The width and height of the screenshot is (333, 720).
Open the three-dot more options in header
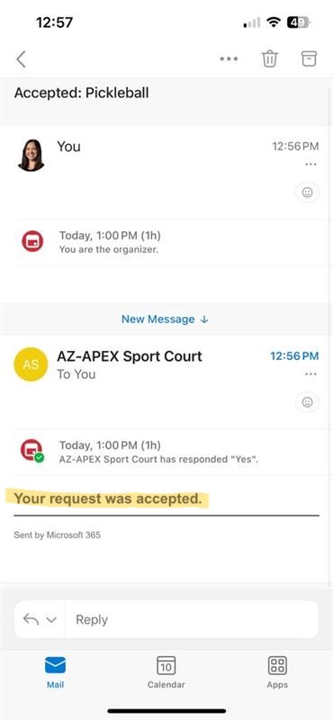click(x=229, y=58)
